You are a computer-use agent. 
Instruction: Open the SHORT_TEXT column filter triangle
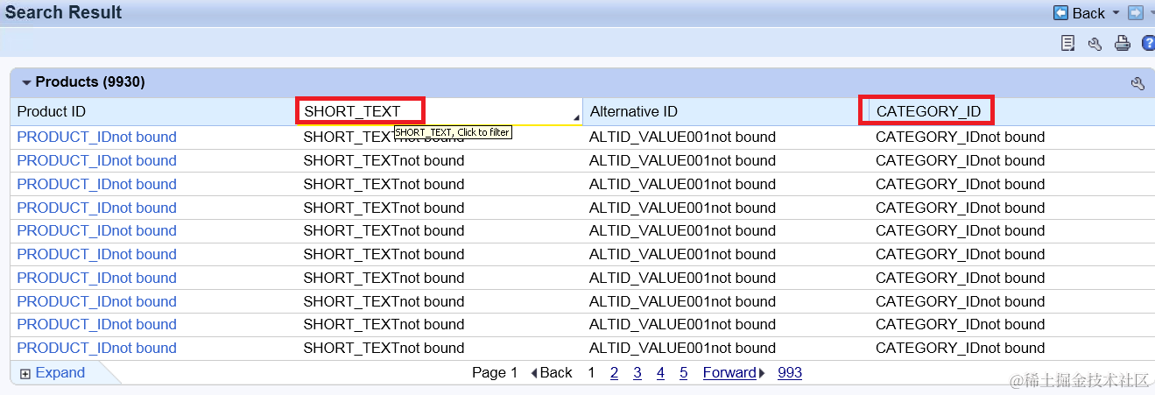pos(577,117)
